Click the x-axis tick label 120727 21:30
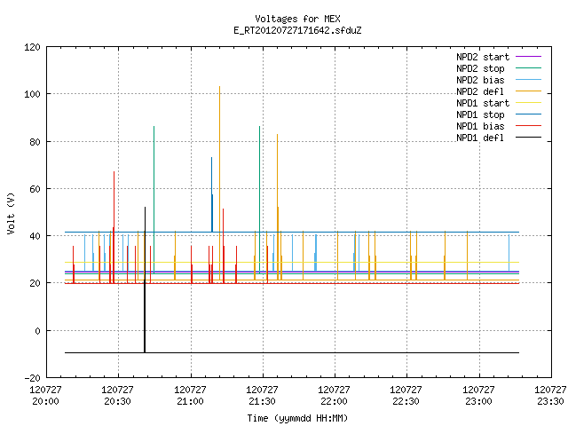 (x=262, y=396)
